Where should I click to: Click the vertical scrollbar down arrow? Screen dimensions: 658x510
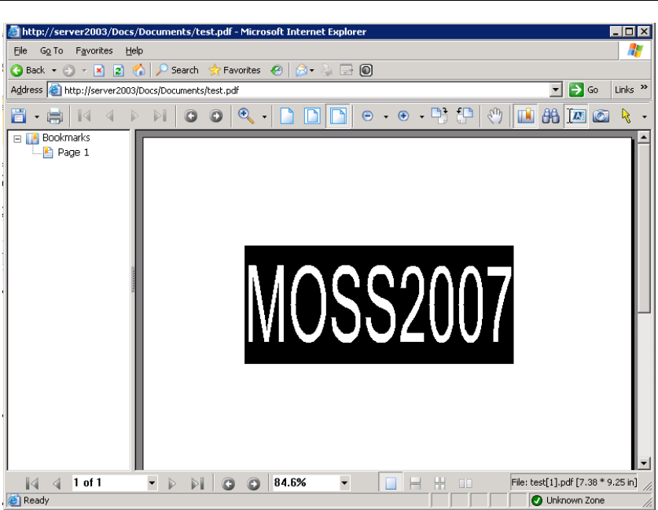tap(644, 463)
